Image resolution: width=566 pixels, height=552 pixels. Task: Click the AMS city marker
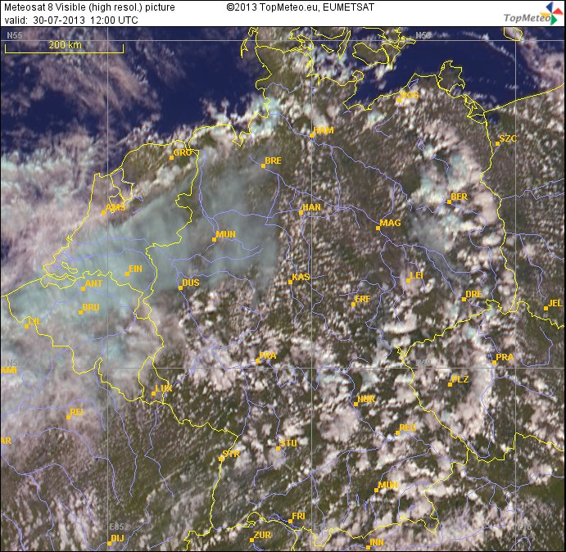(104, 213)
